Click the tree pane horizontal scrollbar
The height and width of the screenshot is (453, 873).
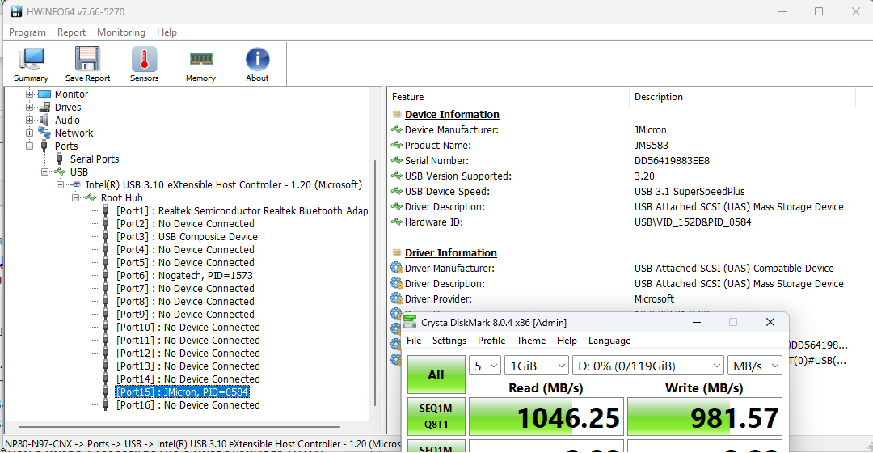pos(179,427)
